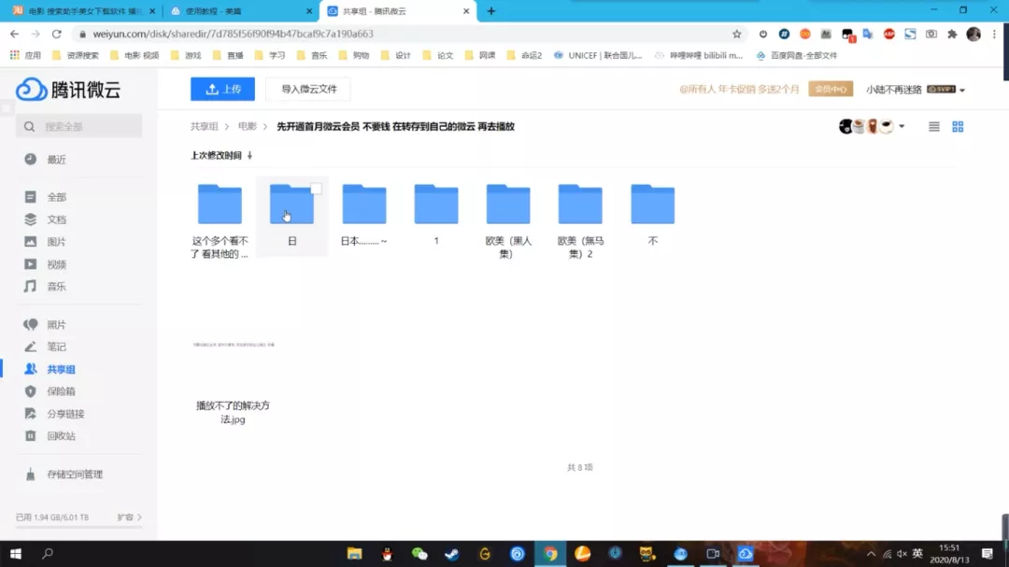Tick the checkbox on the 日 folder
This screenshot has width=1009, height=567.
(x=316, y=189)
